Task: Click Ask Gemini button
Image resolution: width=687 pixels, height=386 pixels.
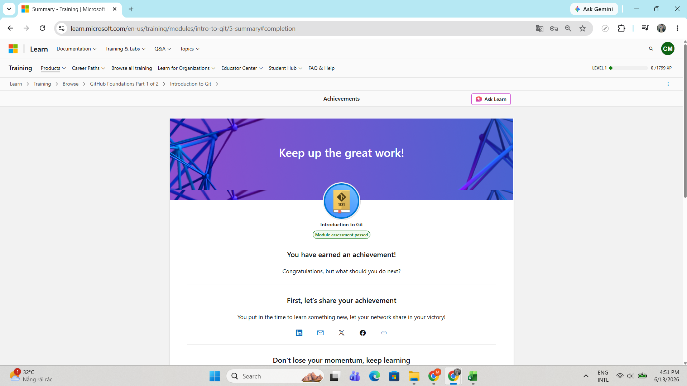Action: point(594,9)
